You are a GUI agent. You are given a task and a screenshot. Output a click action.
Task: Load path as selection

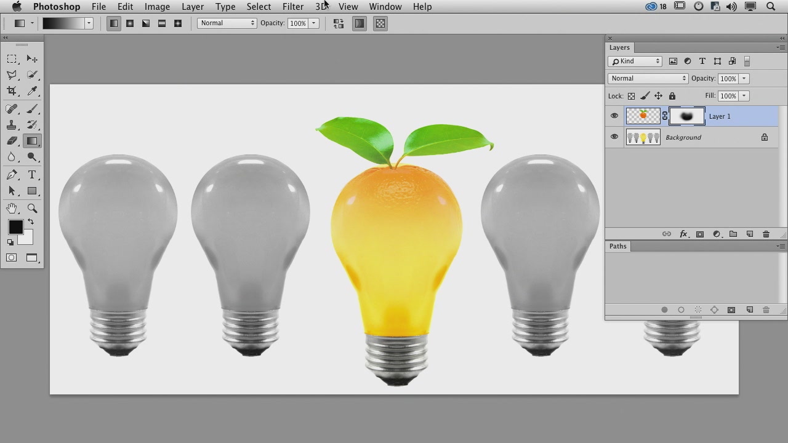tap(698, 309)
